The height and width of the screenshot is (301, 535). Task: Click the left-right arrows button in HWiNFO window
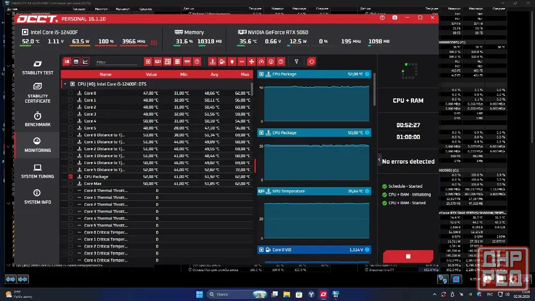tap(11, 279)
